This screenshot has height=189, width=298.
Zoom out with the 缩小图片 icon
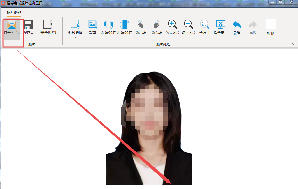(x=189, y=25)
